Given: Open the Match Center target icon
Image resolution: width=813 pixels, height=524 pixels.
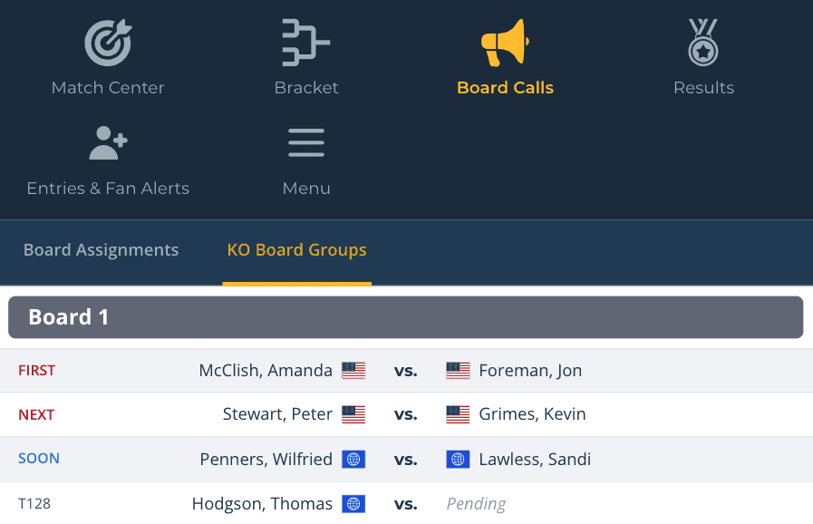Looking at the screenshot, I should pos(108,43).
